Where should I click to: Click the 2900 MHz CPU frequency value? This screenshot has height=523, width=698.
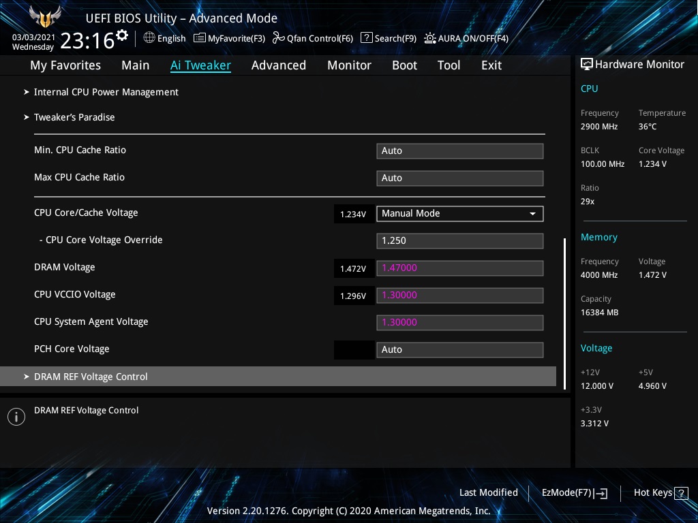point(599,126)
